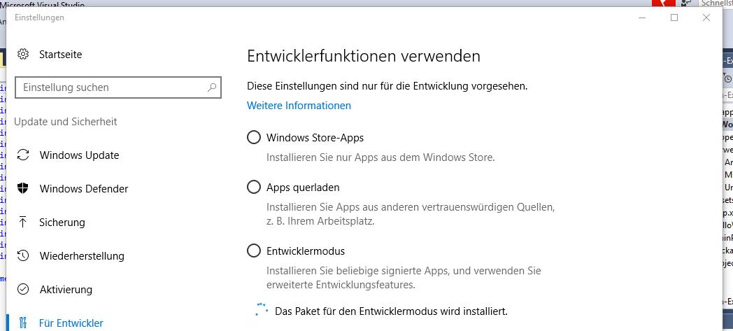Click the Windows Update refresh arrows icon
Viewport: 733px width, 331px height.
click(x=23, y=155)
